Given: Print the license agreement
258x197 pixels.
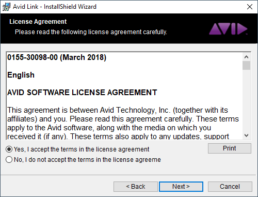Looking at the screenshot, I should [230, 148].
